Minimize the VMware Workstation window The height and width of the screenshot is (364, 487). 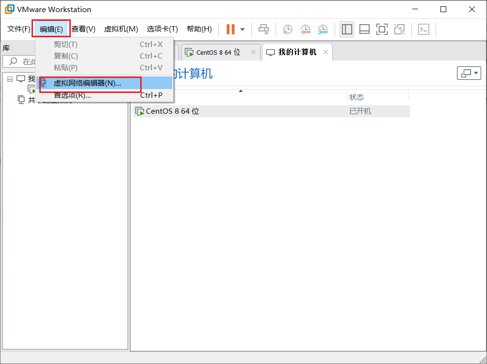point(415,9)
